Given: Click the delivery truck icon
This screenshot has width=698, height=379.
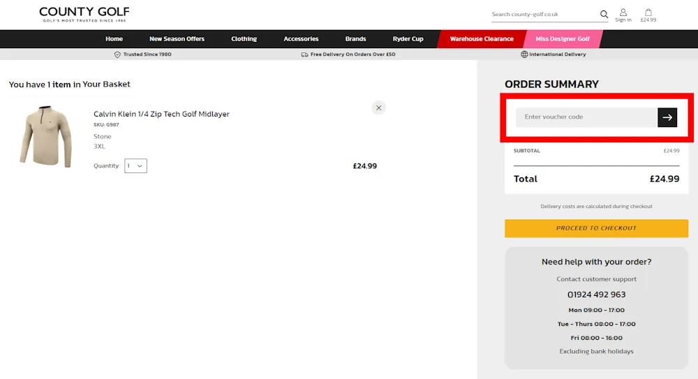Looking at the screenshot, I should (304, 54).
